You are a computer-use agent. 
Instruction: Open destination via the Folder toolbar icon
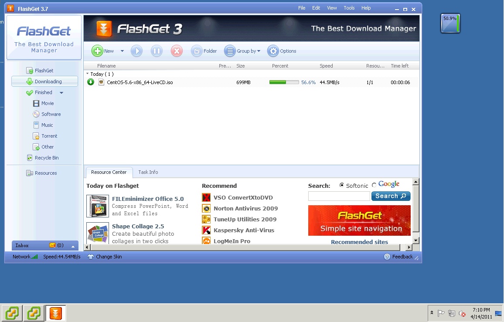pyautogui.click(x=196, y=51)
